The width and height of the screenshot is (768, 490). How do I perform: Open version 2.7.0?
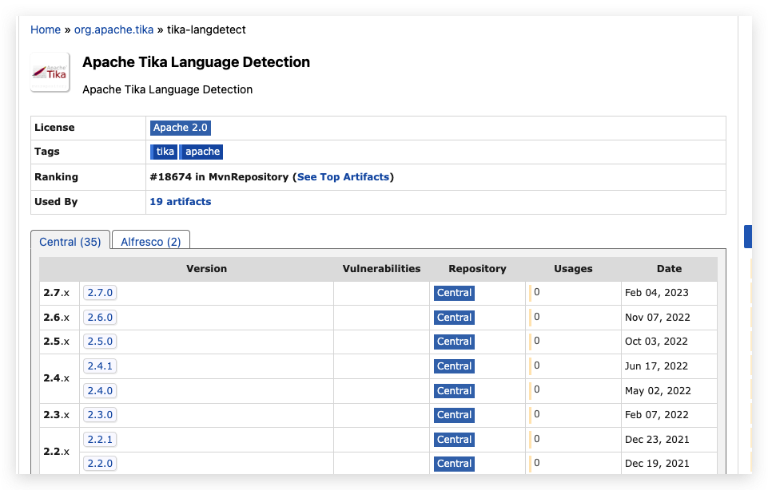100,292
